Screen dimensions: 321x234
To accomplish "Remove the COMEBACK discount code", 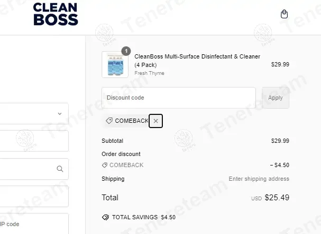I will pos(155,121).
